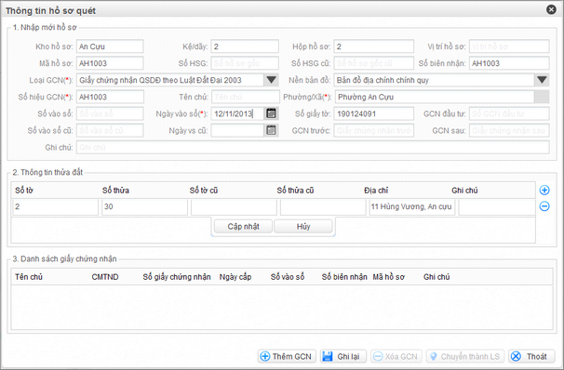Save with the Ghi lại button

(x=342, y=356)
